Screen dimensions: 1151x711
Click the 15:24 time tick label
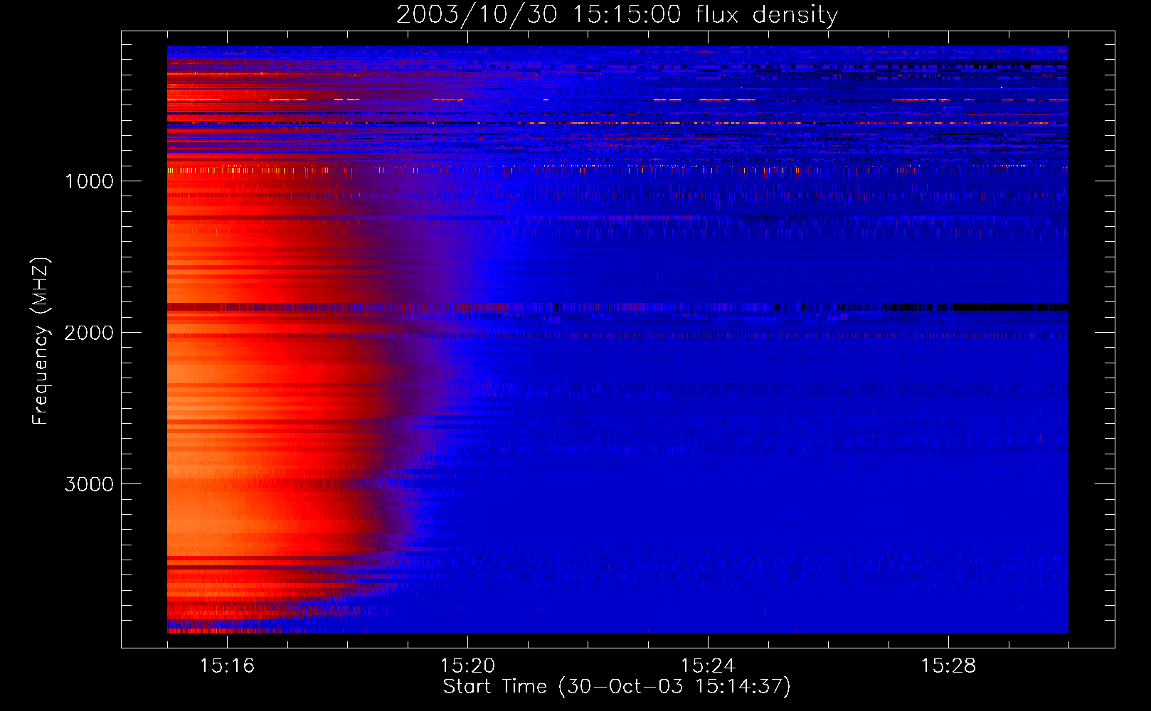708,666
